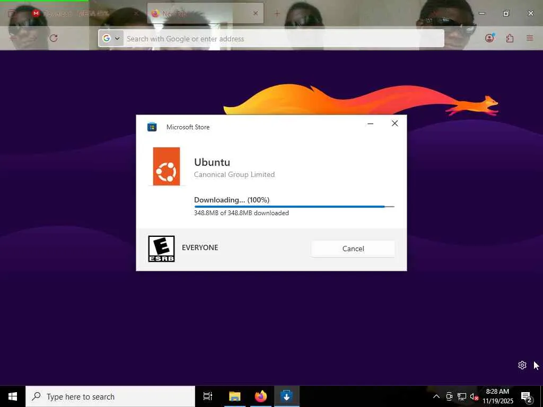Click the Ubuntu app logo tile

tap(167, 166)
